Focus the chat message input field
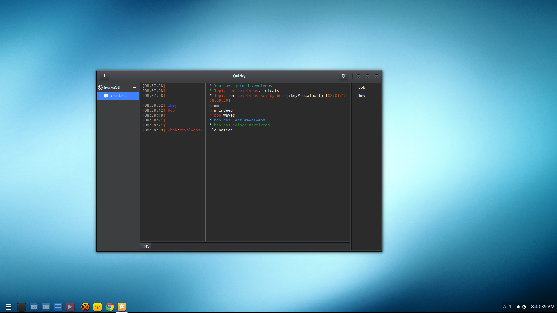Image resolution: width=557 pixels, height=313 pixels. (x=251, y=246)
